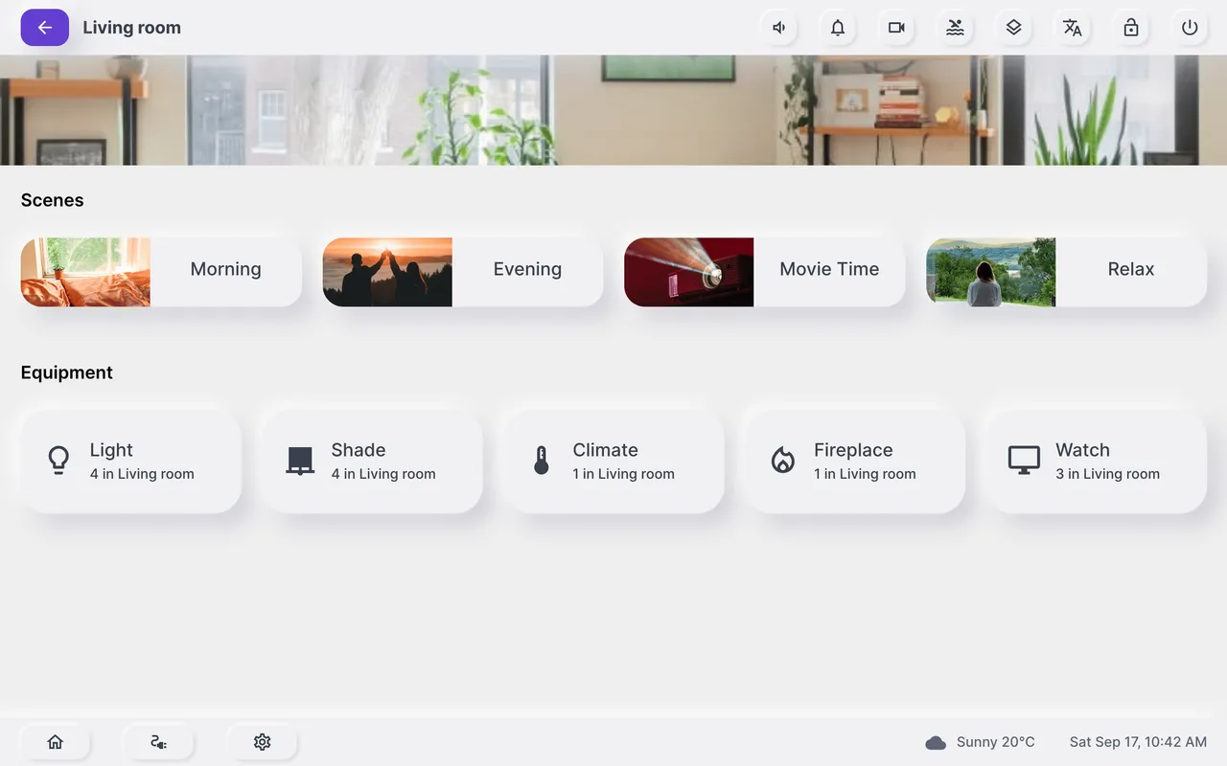
Task: Open the language translation icon
Action: click(1072, 28)
